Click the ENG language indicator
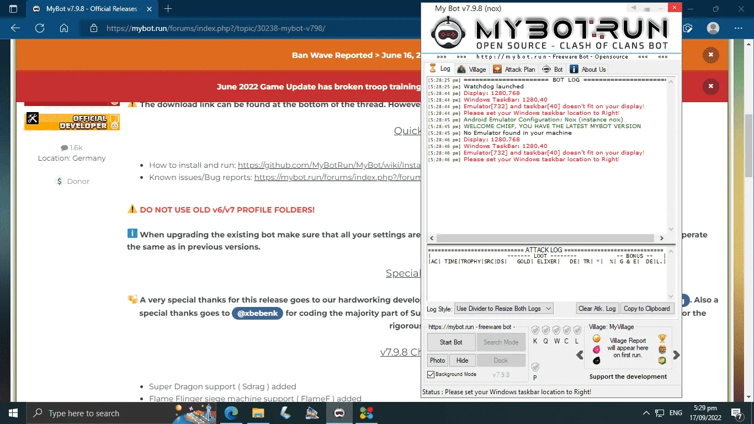This screenshot has height=424, width=754. tap(676, 413)
